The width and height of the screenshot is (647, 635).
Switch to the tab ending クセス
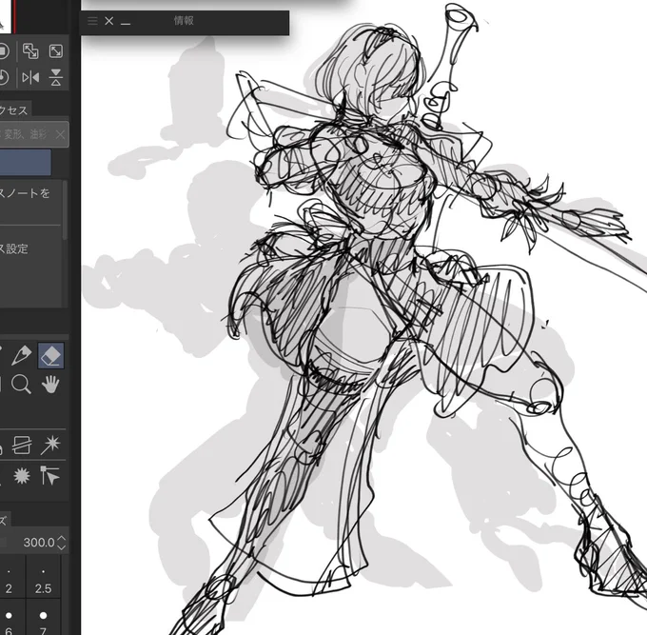15,109
